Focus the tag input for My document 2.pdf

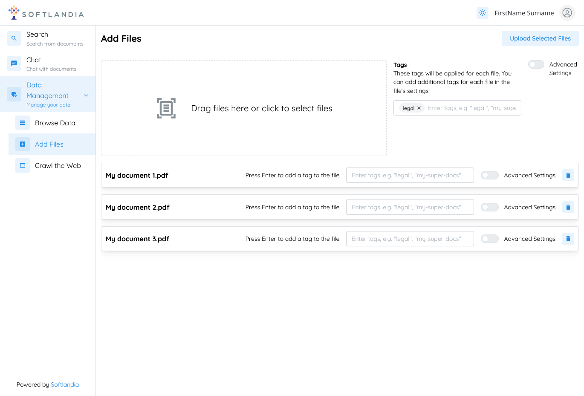[410, 207]
